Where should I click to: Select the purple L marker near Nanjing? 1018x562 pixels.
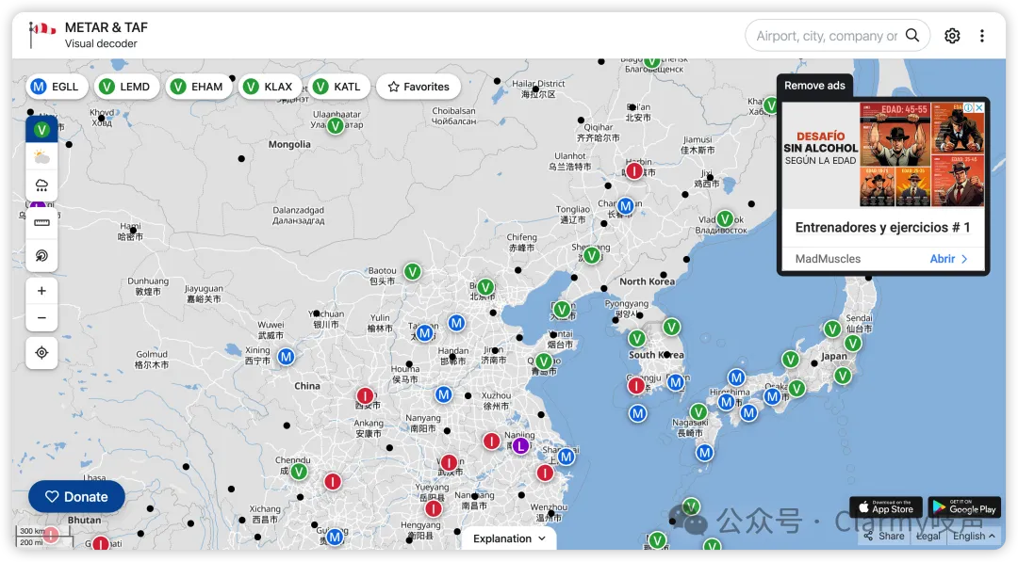[520, 446]
